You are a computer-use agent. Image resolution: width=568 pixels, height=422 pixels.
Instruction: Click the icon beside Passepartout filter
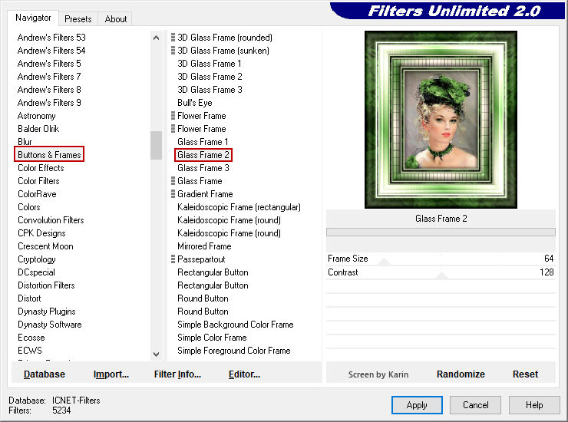coord(173,259)
